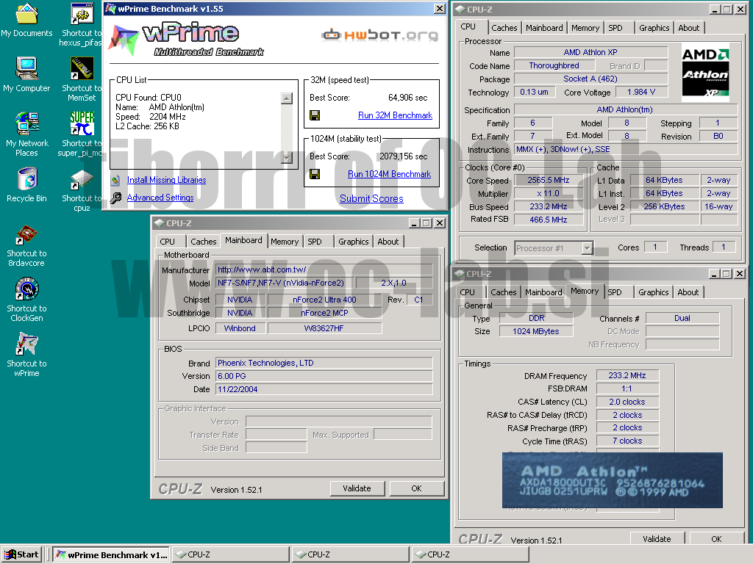This screenshot has width=753, height=564.
Task: Click Validate in Memory CPU-Z window
Action: click(657, 538)
